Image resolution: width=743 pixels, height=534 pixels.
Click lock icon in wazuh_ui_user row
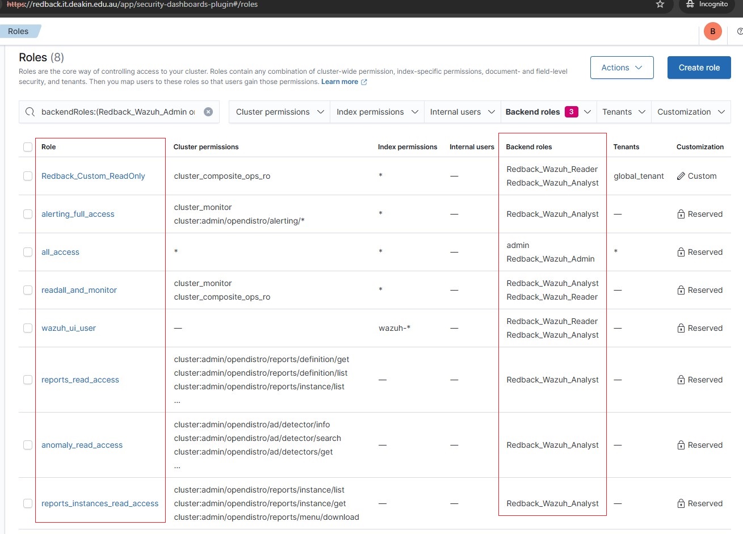tap(681, 328)
